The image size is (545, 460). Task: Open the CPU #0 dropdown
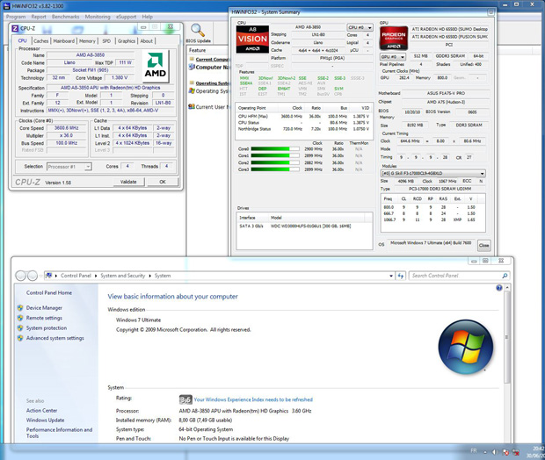click(x=360, y=27)
